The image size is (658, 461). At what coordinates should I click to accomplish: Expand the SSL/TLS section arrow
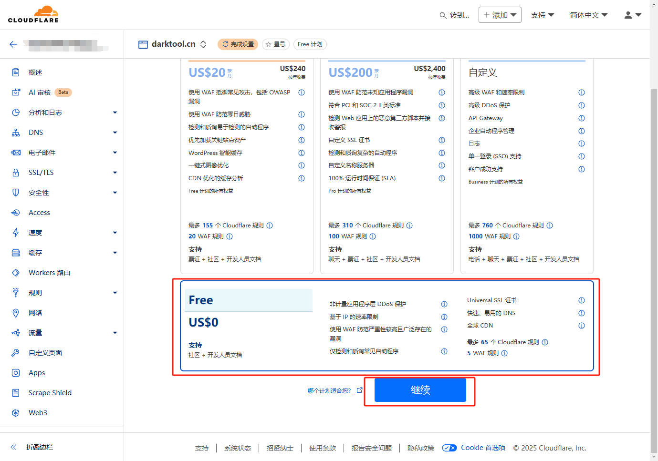pos(115,173)
